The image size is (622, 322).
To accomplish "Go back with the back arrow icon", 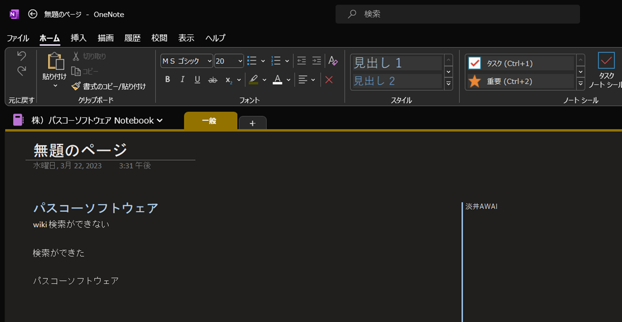I will point(33,14).
